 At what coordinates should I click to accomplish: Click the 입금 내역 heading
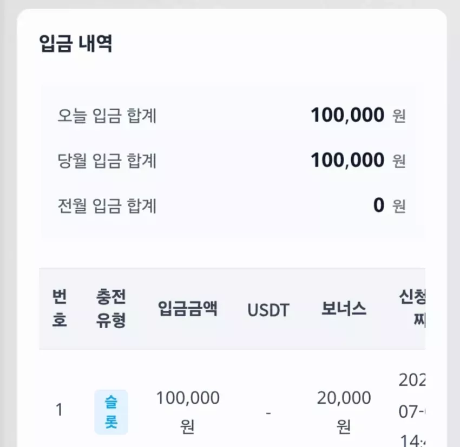coord(76,44)
